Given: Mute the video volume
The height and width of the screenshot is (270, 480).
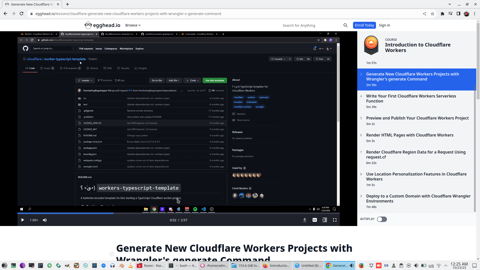Looking at the screenshot, I should (45, 220).
